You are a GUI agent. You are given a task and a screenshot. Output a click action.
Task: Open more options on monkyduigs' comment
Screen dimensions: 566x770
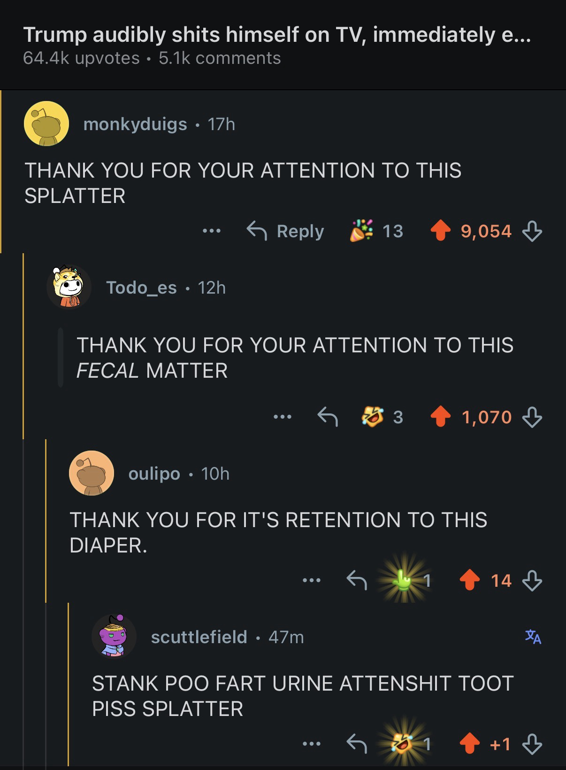coord(212,231)
